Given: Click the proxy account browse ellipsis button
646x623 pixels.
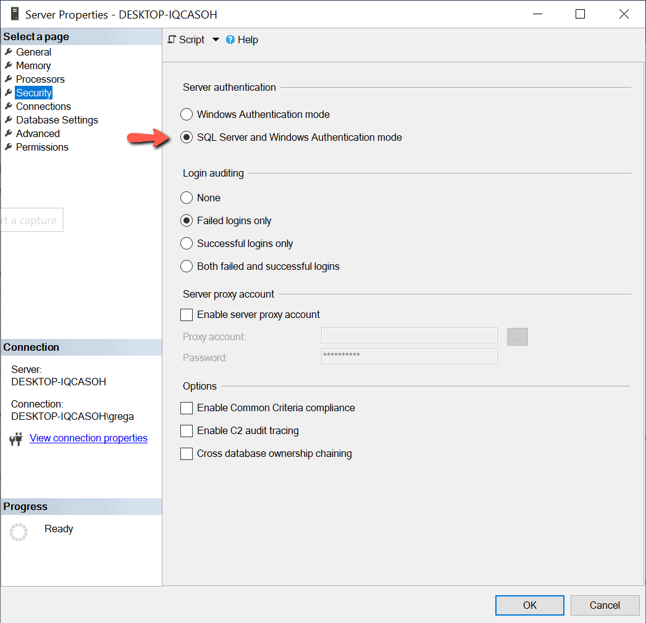Looking at the screenshot, I should point(518,337).
